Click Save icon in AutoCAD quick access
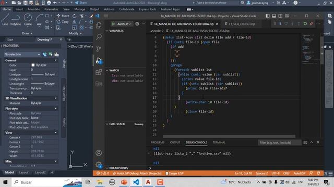This screenshot has height=187, width=334. pyautogui.click(x=26, y=3)
